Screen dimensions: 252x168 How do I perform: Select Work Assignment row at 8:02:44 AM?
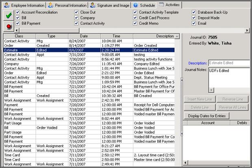[x=89, y=119]
